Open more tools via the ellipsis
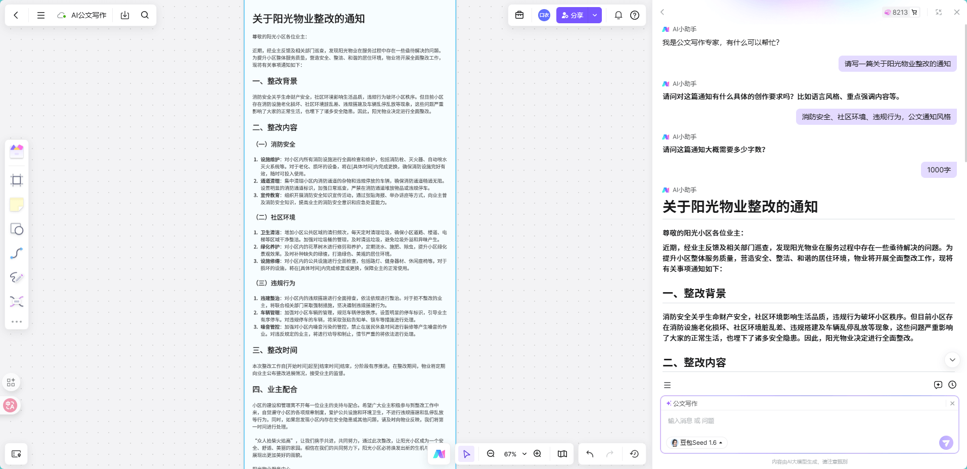967x469 pixels. coord(17,321)
